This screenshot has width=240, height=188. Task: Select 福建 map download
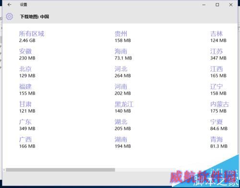27,90
